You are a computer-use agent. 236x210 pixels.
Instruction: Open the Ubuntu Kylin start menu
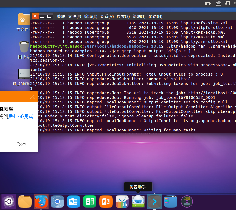click(x=9, y=202)
